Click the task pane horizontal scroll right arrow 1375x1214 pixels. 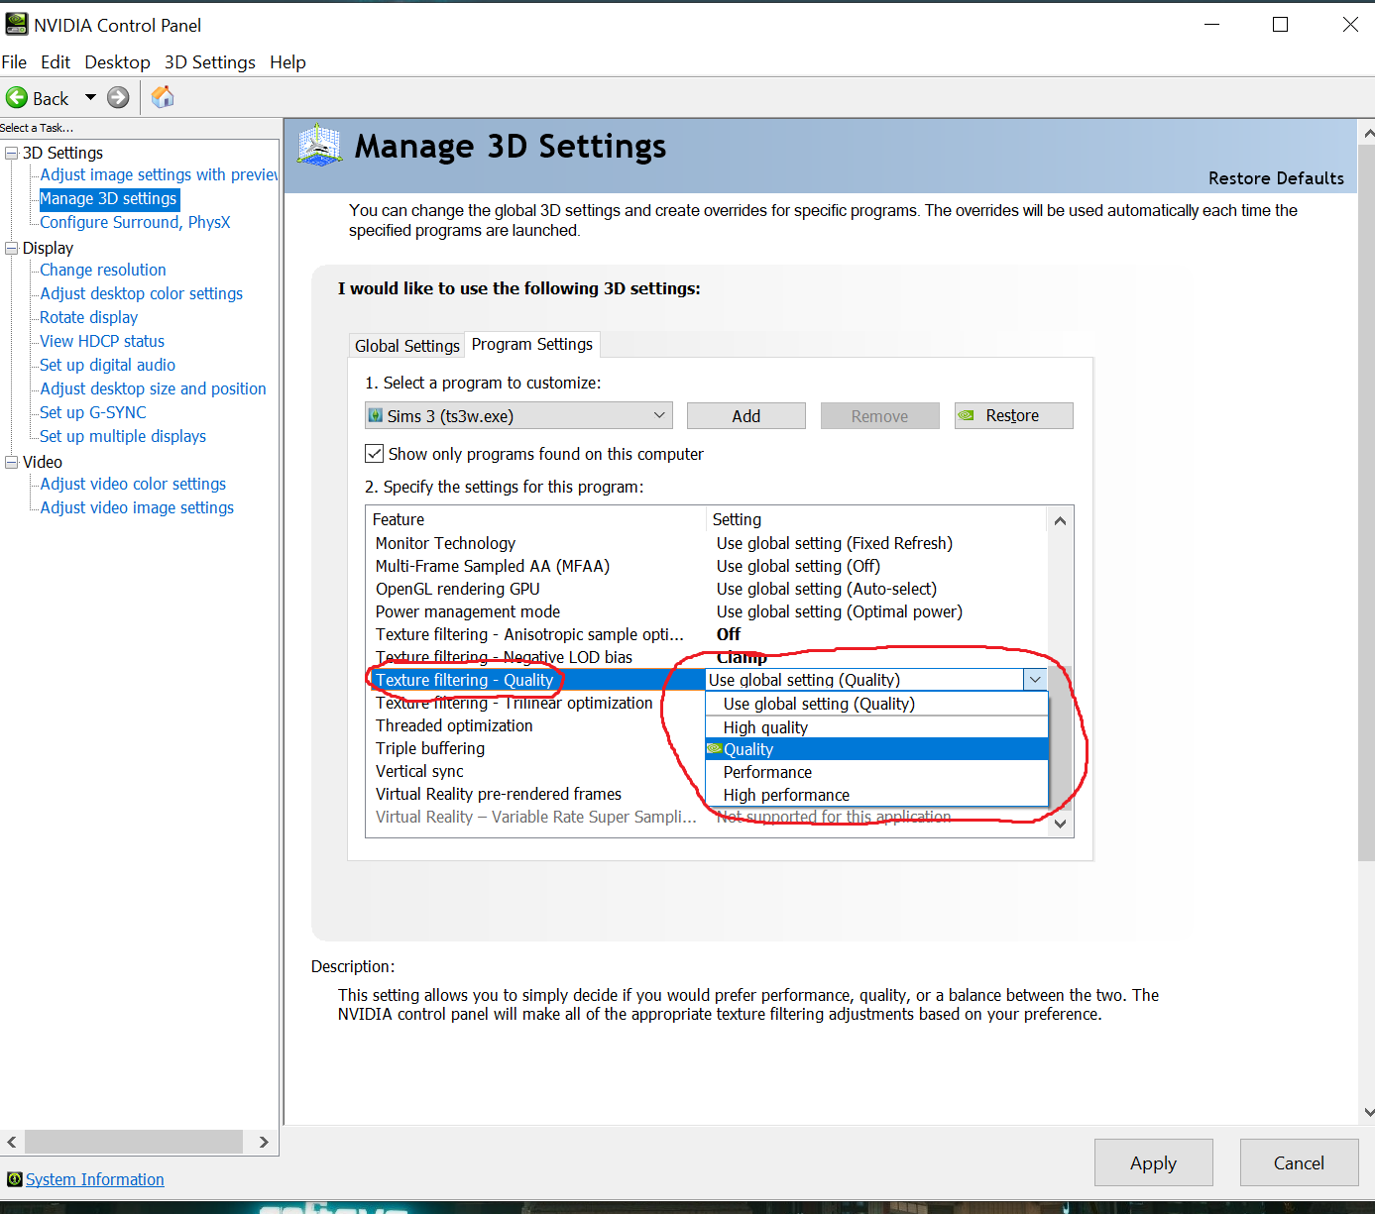[263, 1142]
